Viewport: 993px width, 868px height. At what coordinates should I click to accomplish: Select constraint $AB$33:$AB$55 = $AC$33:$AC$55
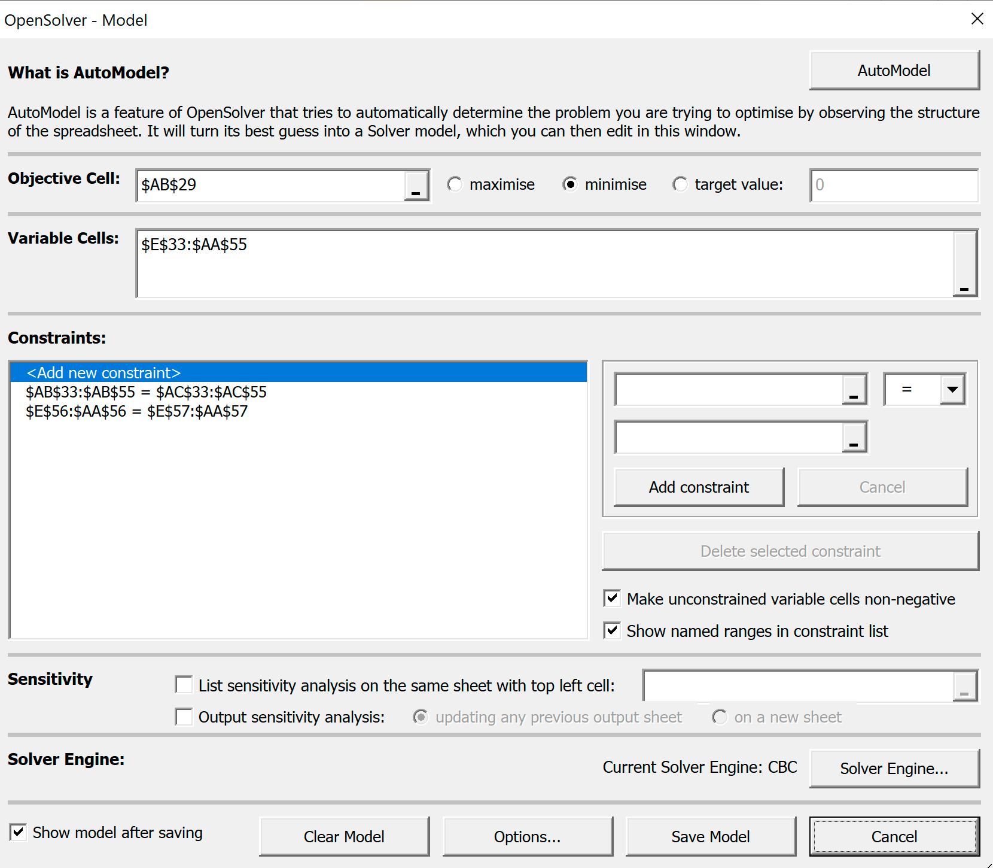[x=298, y=392]
